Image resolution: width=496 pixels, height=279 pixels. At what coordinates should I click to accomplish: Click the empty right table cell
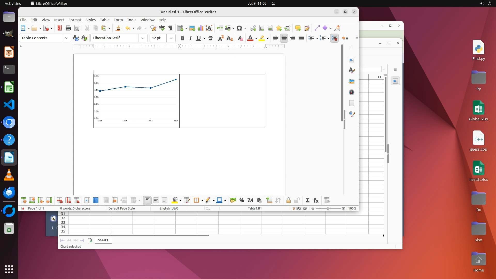[x=222, y=101]
